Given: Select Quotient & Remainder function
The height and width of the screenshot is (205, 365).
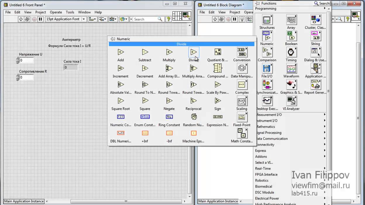Looking at the screenshot, I should [x=218, y=52].
